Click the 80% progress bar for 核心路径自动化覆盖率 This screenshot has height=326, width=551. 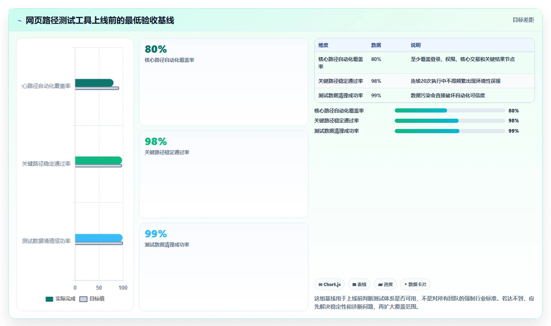[x=450, y=110]
